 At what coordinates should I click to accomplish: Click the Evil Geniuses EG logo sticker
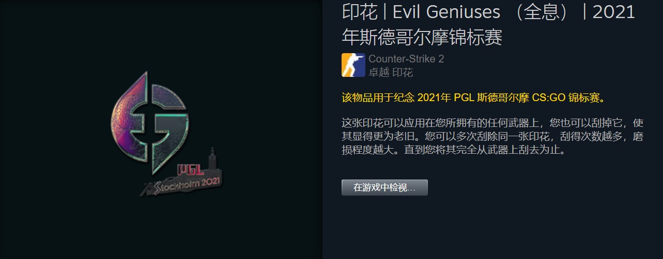click(150, 123)
